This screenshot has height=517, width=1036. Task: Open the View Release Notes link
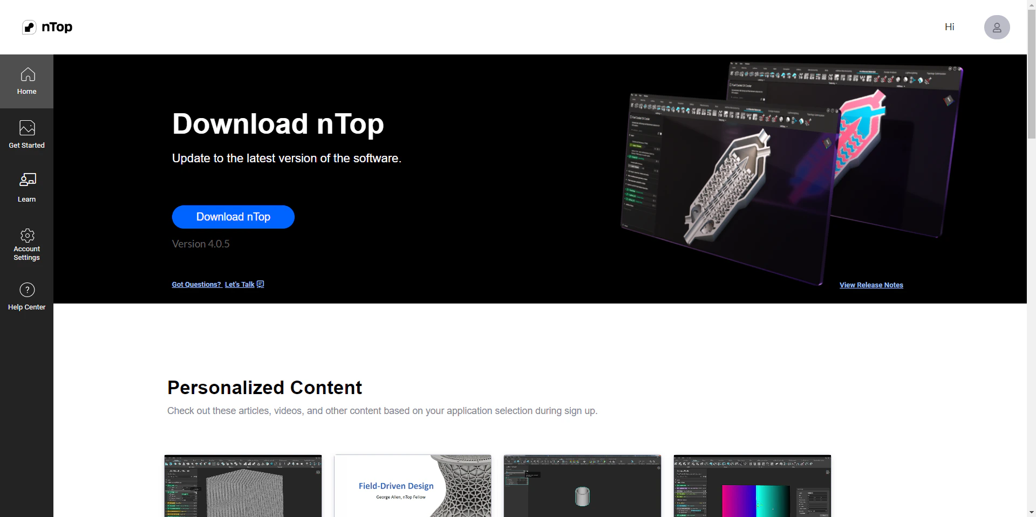tap(871, 285)
